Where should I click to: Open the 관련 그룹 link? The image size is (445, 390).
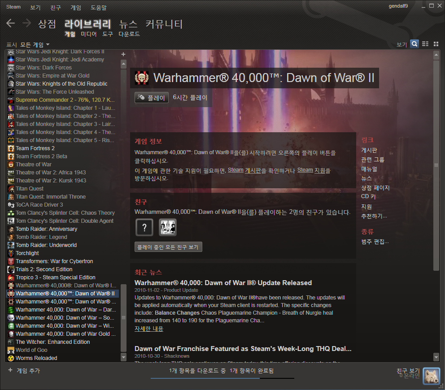(373, 160)
